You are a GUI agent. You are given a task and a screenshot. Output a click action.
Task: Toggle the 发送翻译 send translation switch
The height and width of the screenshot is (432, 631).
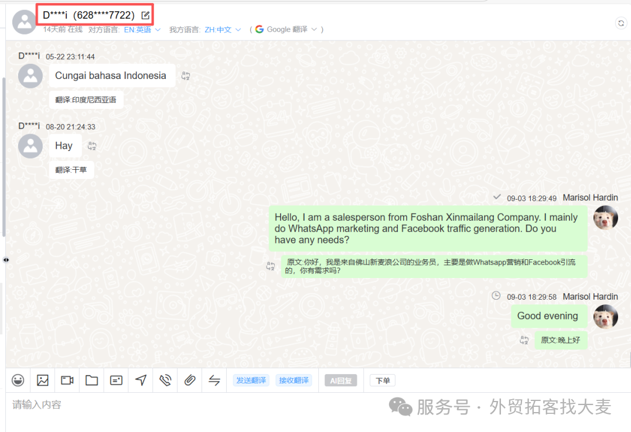point(251,380)
